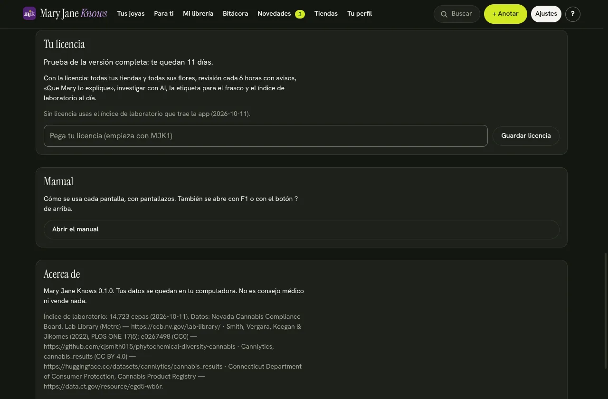The width and height of the screenshot is (608, 399).
Task: Click "Índice de laboratorio: 14,723 cepas" text
Action: pyautogui.click(x=117, y=317)
